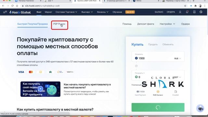Click the browser address bar

102,6
